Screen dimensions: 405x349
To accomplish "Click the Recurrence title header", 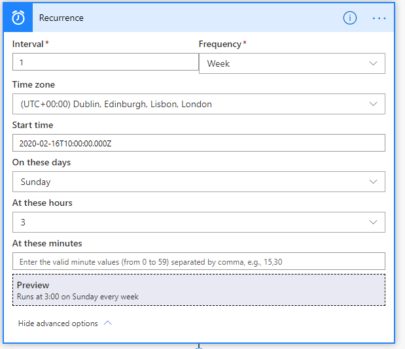I will pyautogui.click(x=62, y=18).
